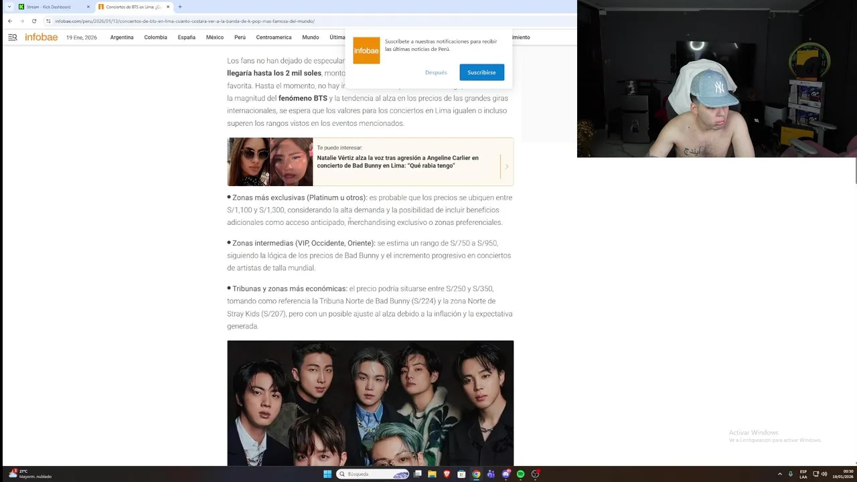The width and height of the screenshot is (857, 482).
Task: Open a new browser tab with plus icon
Action: pos(179,7)
